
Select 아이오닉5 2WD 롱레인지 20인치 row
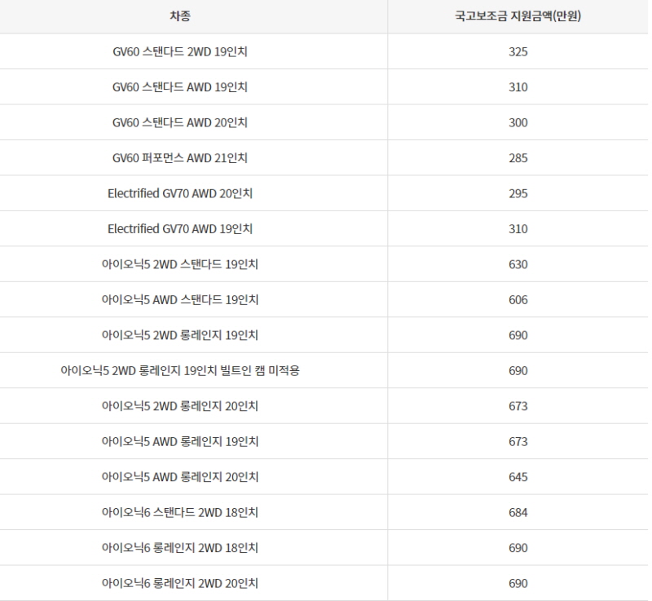[x=324, y=406]
